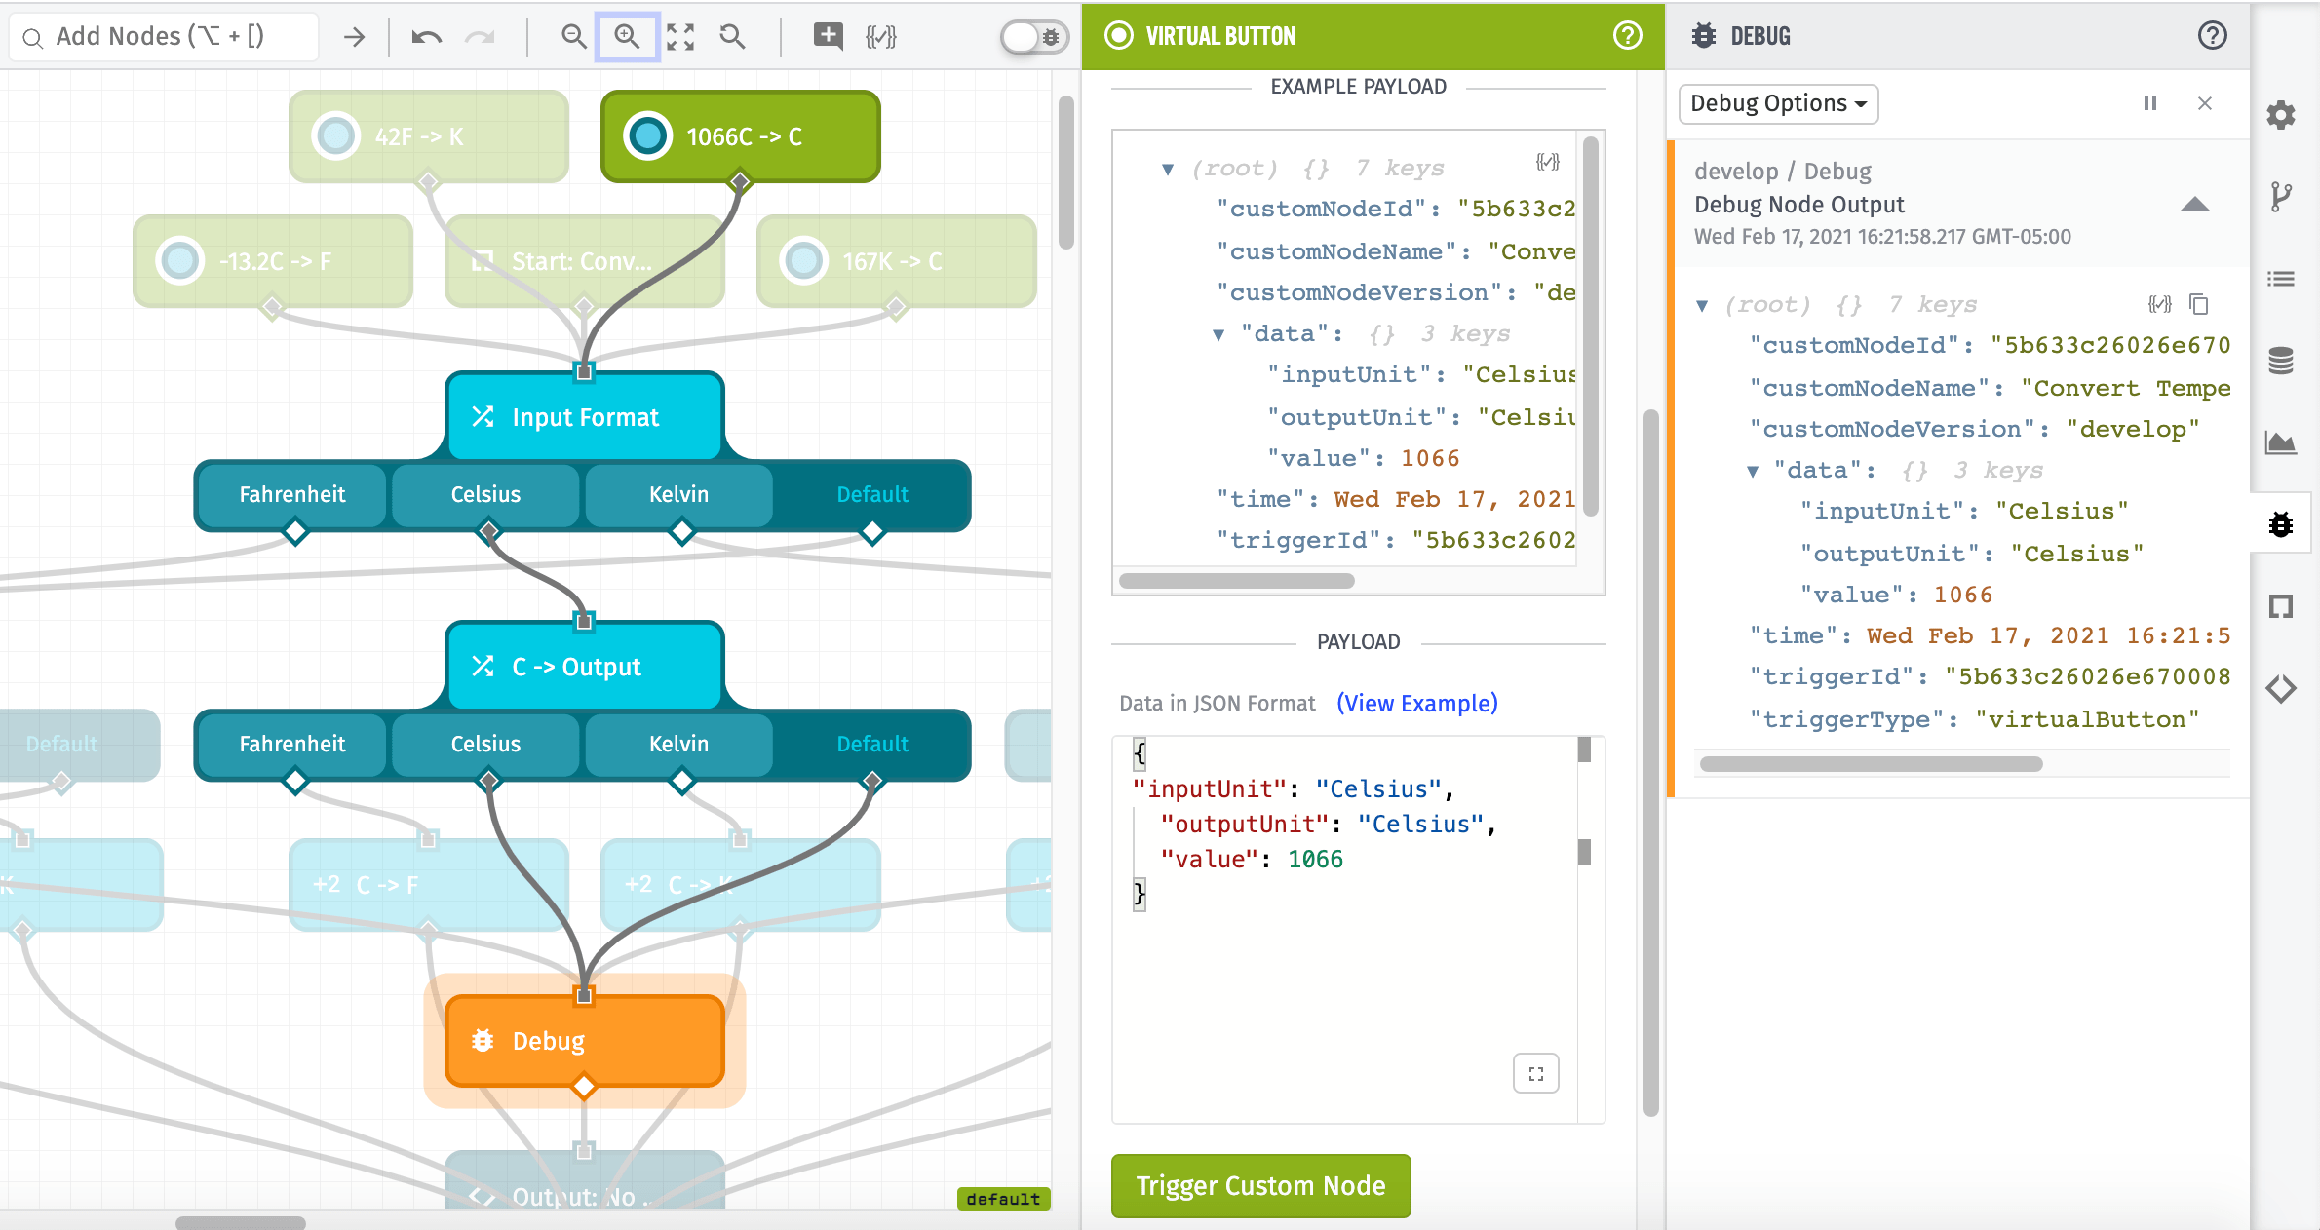Reset canvas zoom with magnifier icon
The image size is (2320, 1230).
pyautogui.click(x=732, y=37)
